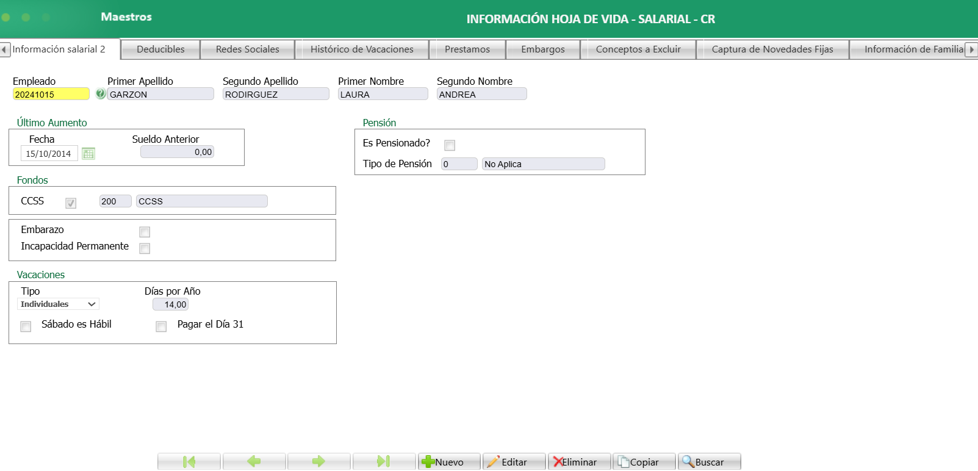
Task: Click the CCSS fund code field 200
Action: pyautogui.click(x=115, y=201)
